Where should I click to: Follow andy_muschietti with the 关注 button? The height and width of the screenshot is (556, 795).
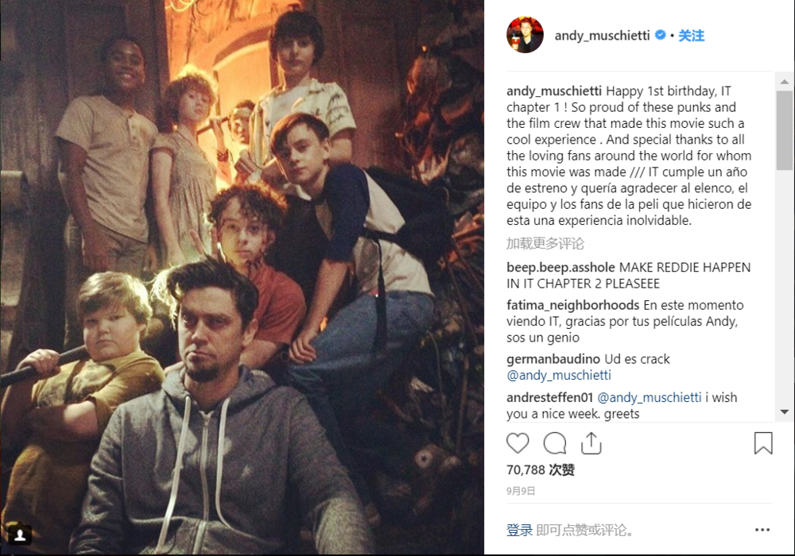692,36
